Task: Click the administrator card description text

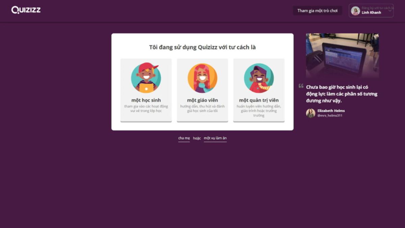Action: point(259,111)
